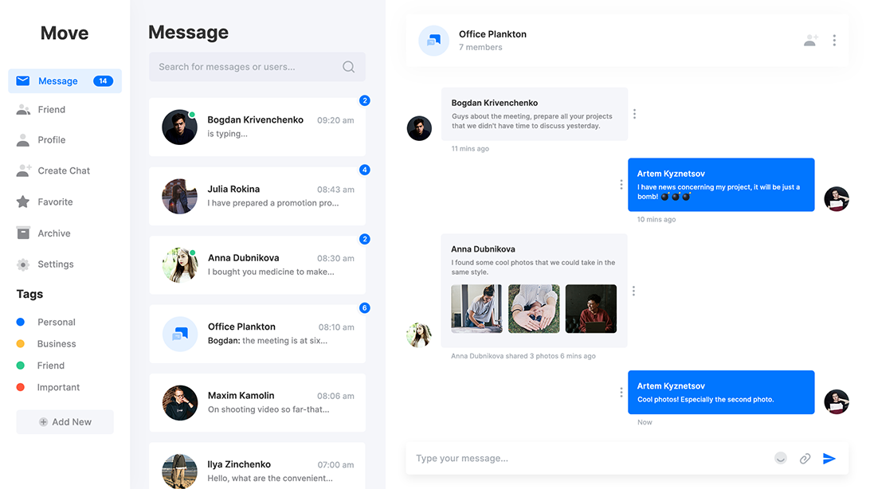The width and height of the screenshot is (870, 489).
Task: Click the Add New tag button
Action: tap(65, 421)
